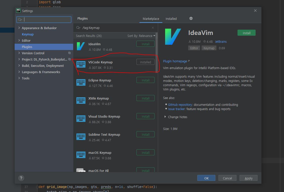Select the IdeaVim plugin icon in results

click(81, 46)
